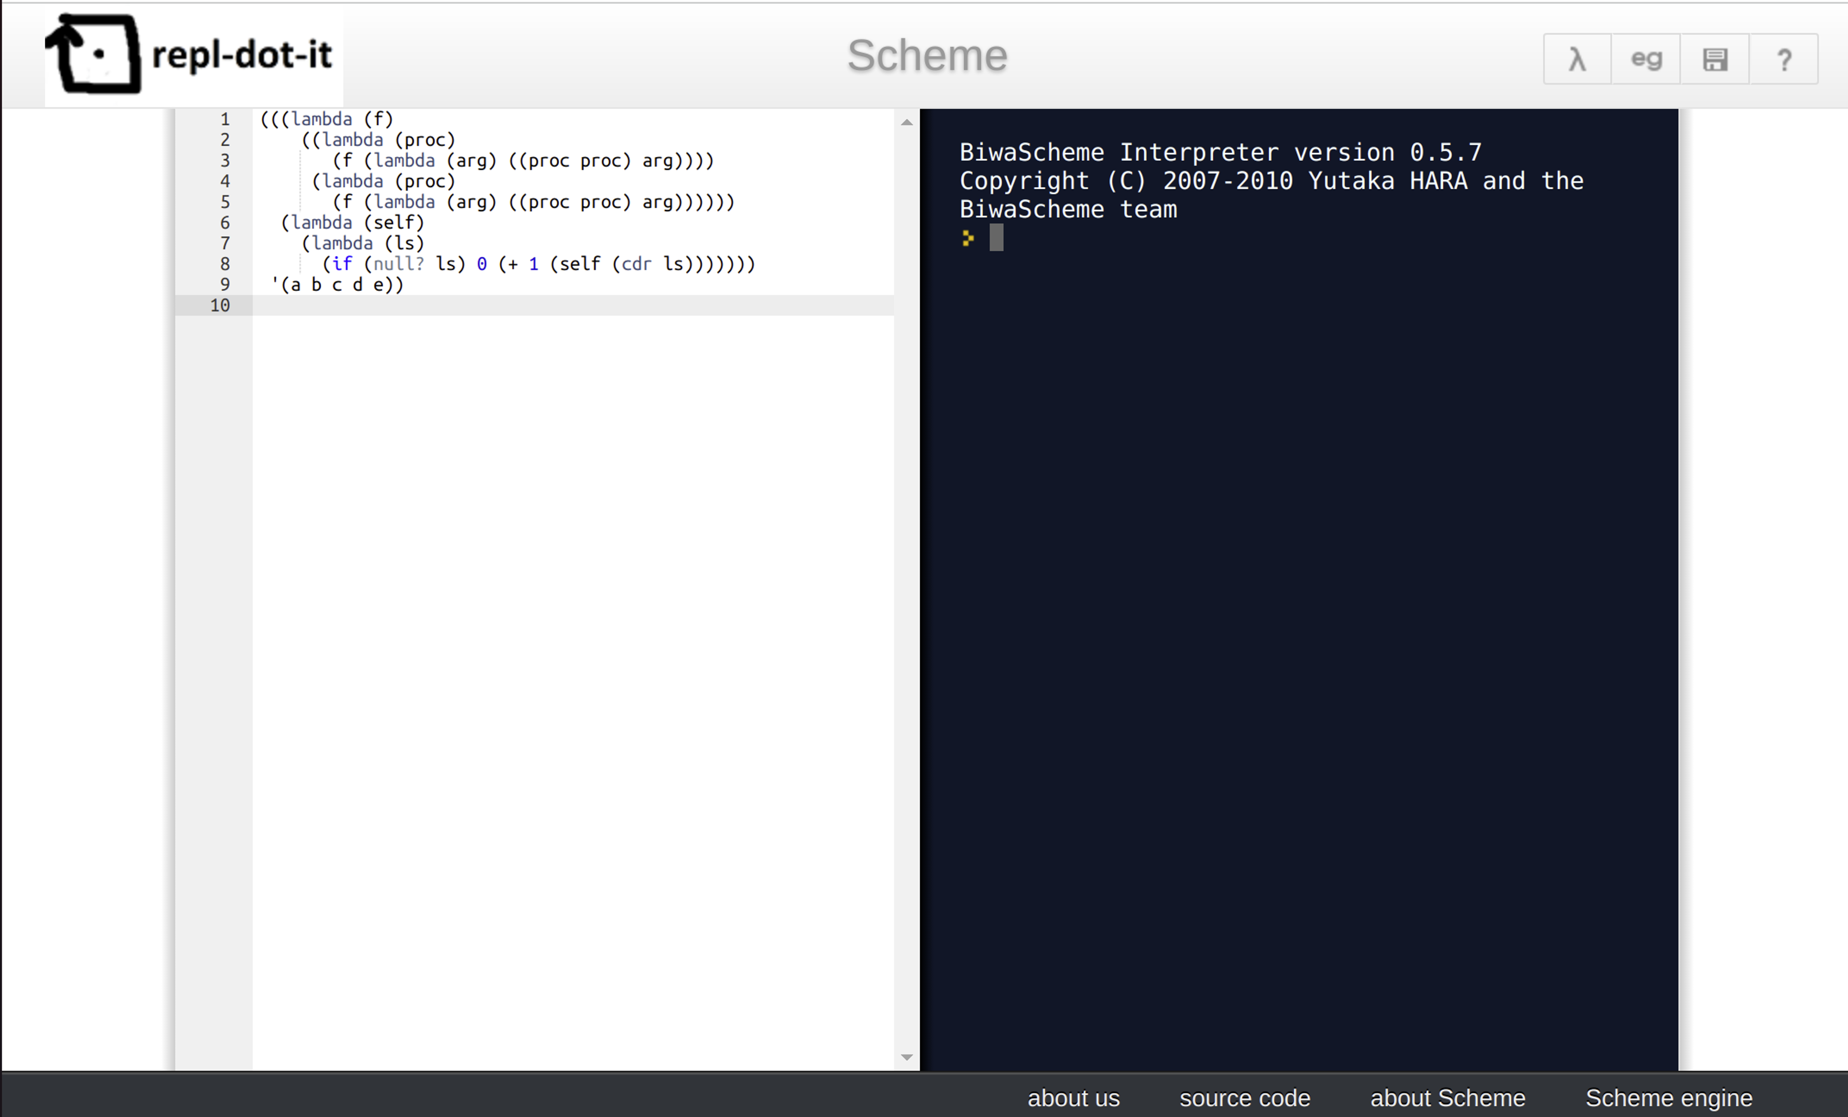Follow the about Scheme link
This screenshot has height=1117, width=1848.
click(x=1448, y=1097)
